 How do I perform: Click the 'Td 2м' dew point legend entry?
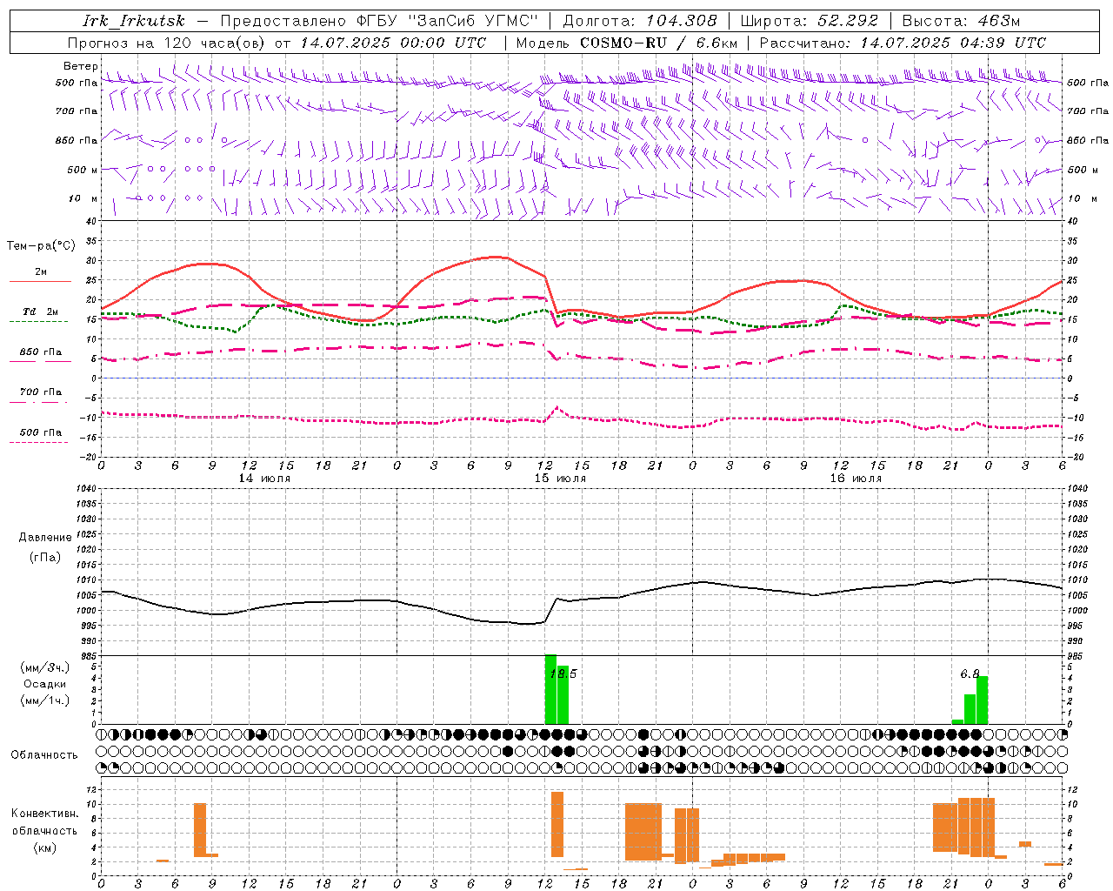click(x=41, y=312)
